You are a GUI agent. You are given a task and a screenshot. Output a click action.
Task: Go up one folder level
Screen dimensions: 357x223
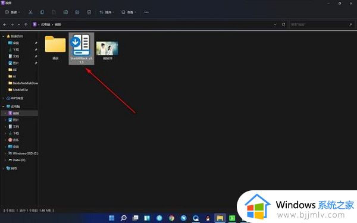pos(26,24)
